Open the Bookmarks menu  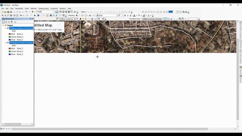(19, 8)
